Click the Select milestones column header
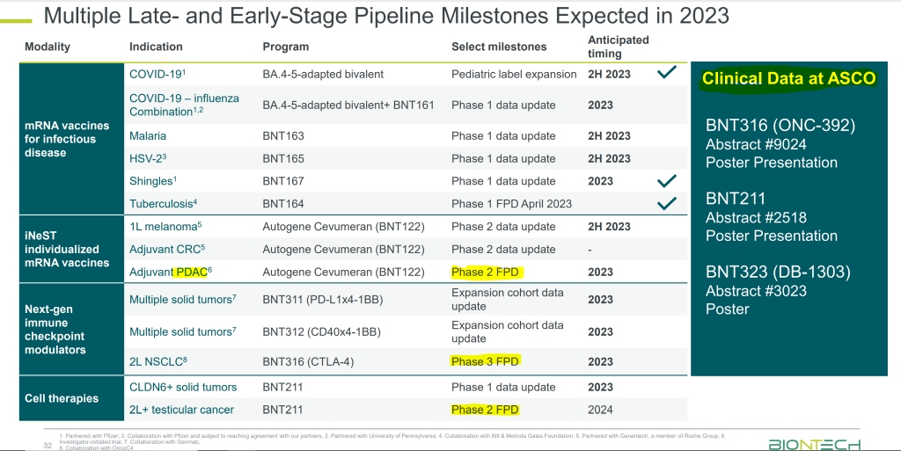Viewport: 901px width, 451px height. (x=499, y=47)
